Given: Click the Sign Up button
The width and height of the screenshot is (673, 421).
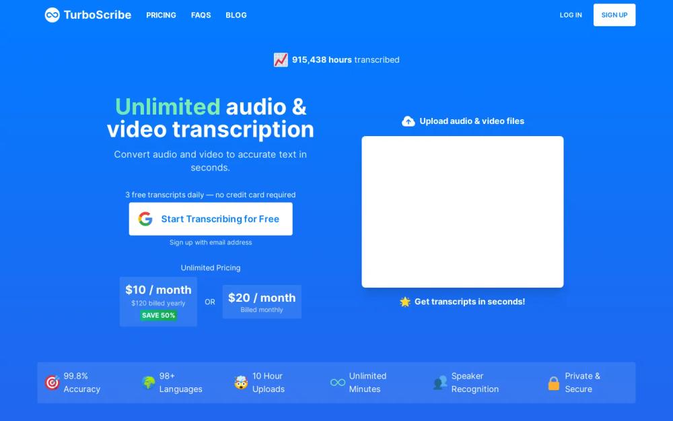Looking at the screenshot, I should [x=614, y=15].
